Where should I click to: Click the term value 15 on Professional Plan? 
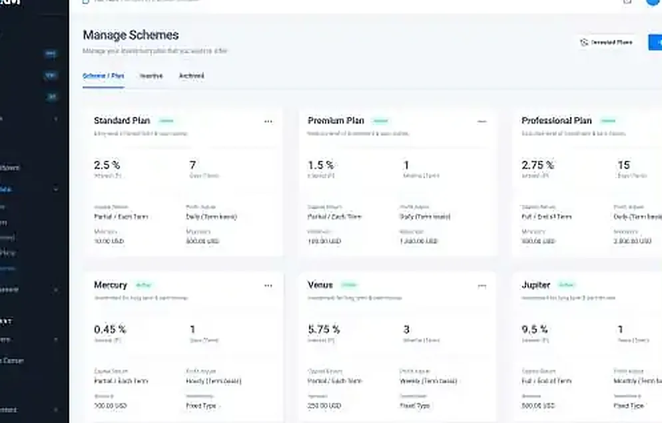click(623, 165)
